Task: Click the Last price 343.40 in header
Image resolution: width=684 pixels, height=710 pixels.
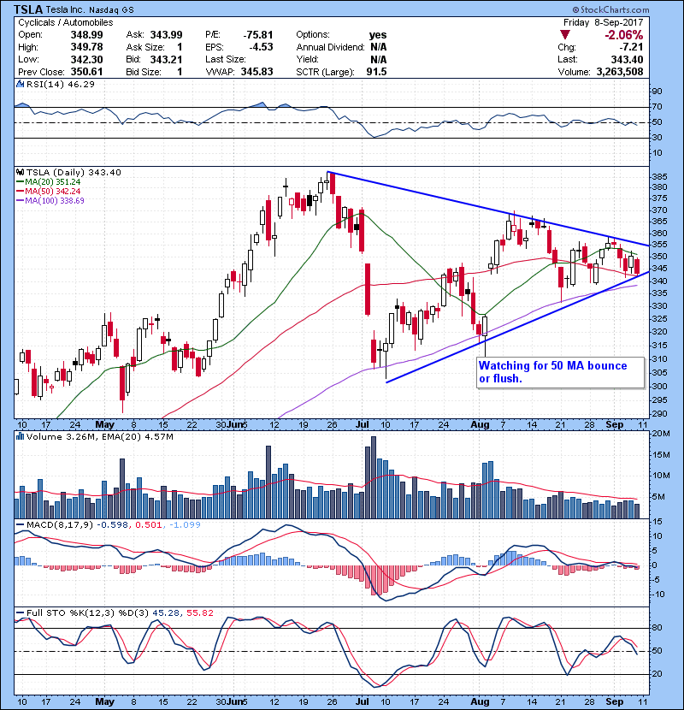Action: 627,59
